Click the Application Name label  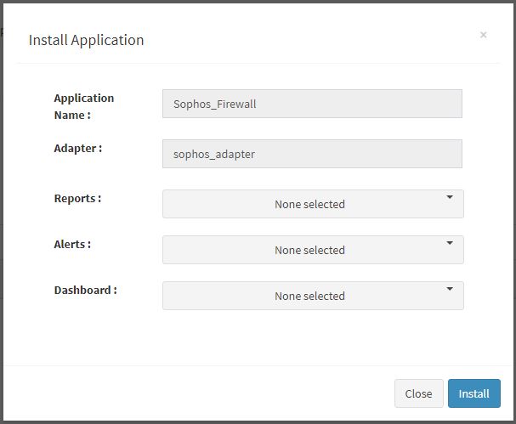(84, 106)
